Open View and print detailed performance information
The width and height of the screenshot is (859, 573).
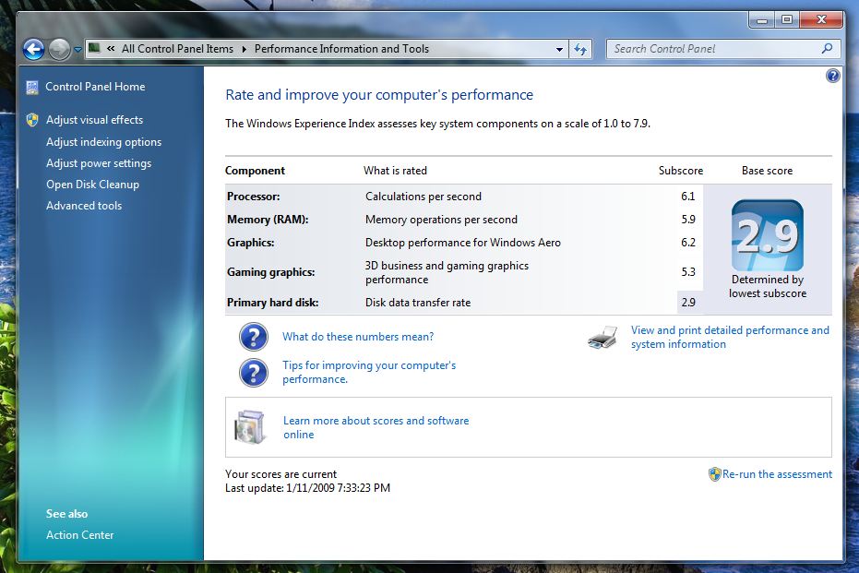pos(730,337)
